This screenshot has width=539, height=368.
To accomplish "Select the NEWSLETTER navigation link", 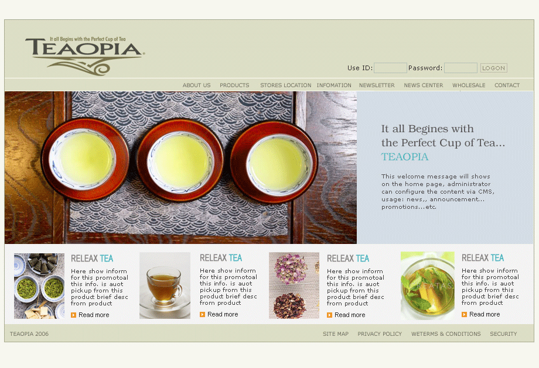I will click(377, 85).
